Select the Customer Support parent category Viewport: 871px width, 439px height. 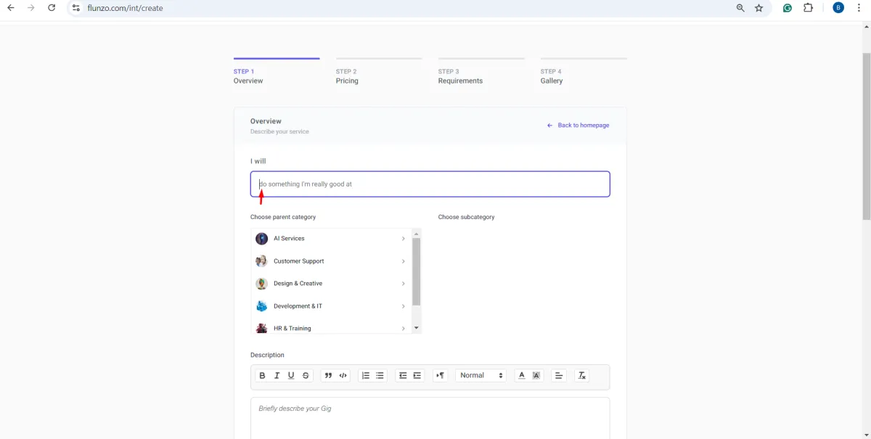(298, 261)
